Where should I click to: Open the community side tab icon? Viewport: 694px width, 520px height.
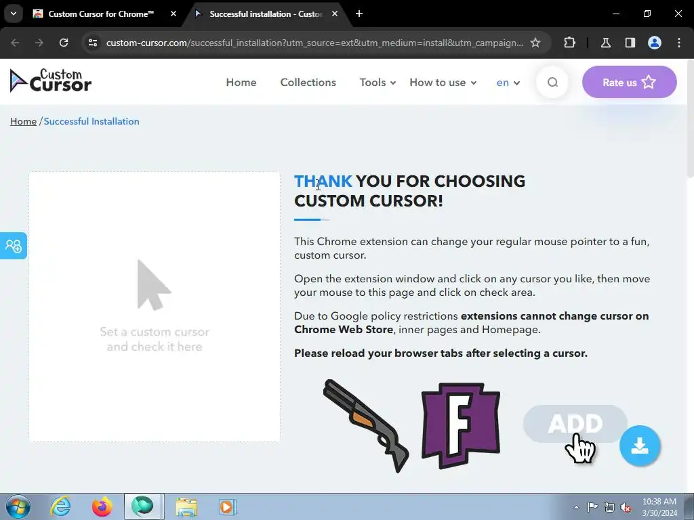[14, 246]
